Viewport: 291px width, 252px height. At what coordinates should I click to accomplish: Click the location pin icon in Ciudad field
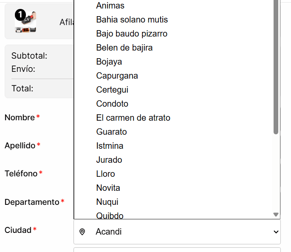tap(82, 232)
